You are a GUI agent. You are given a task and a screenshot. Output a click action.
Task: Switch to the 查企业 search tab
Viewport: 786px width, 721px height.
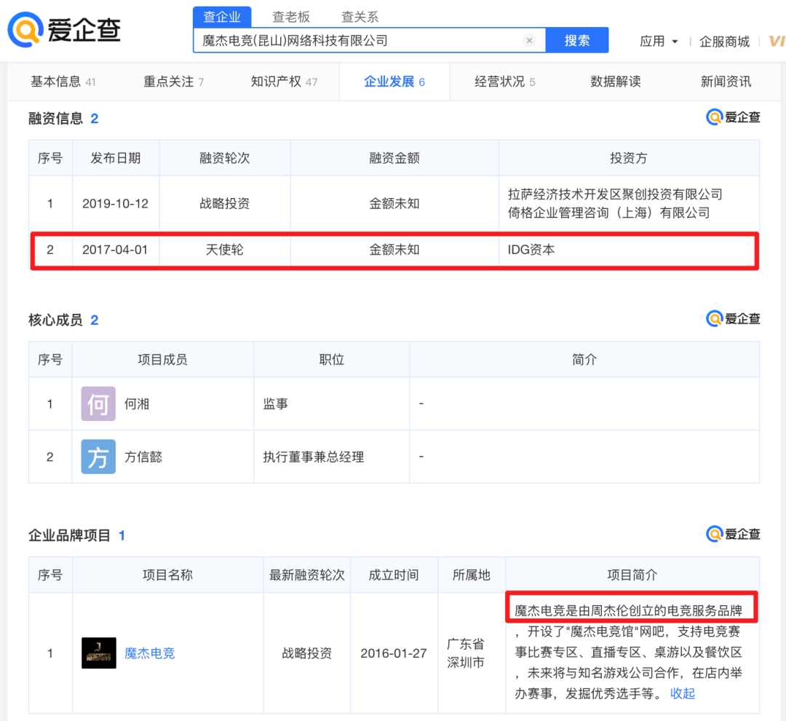(222, 17)
